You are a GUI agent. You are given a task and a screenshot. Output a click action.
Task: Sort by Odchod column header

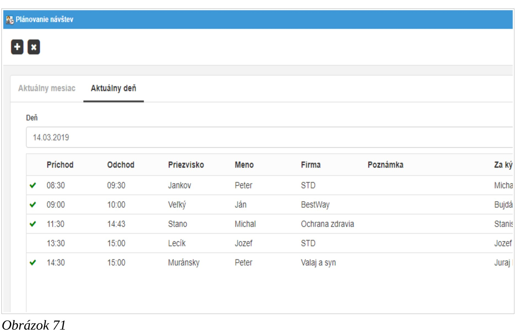[121, 165]
